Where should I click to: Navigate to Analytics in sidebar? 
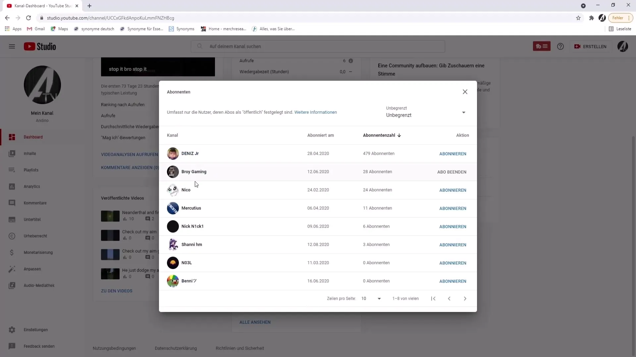[x=32, y=186]
